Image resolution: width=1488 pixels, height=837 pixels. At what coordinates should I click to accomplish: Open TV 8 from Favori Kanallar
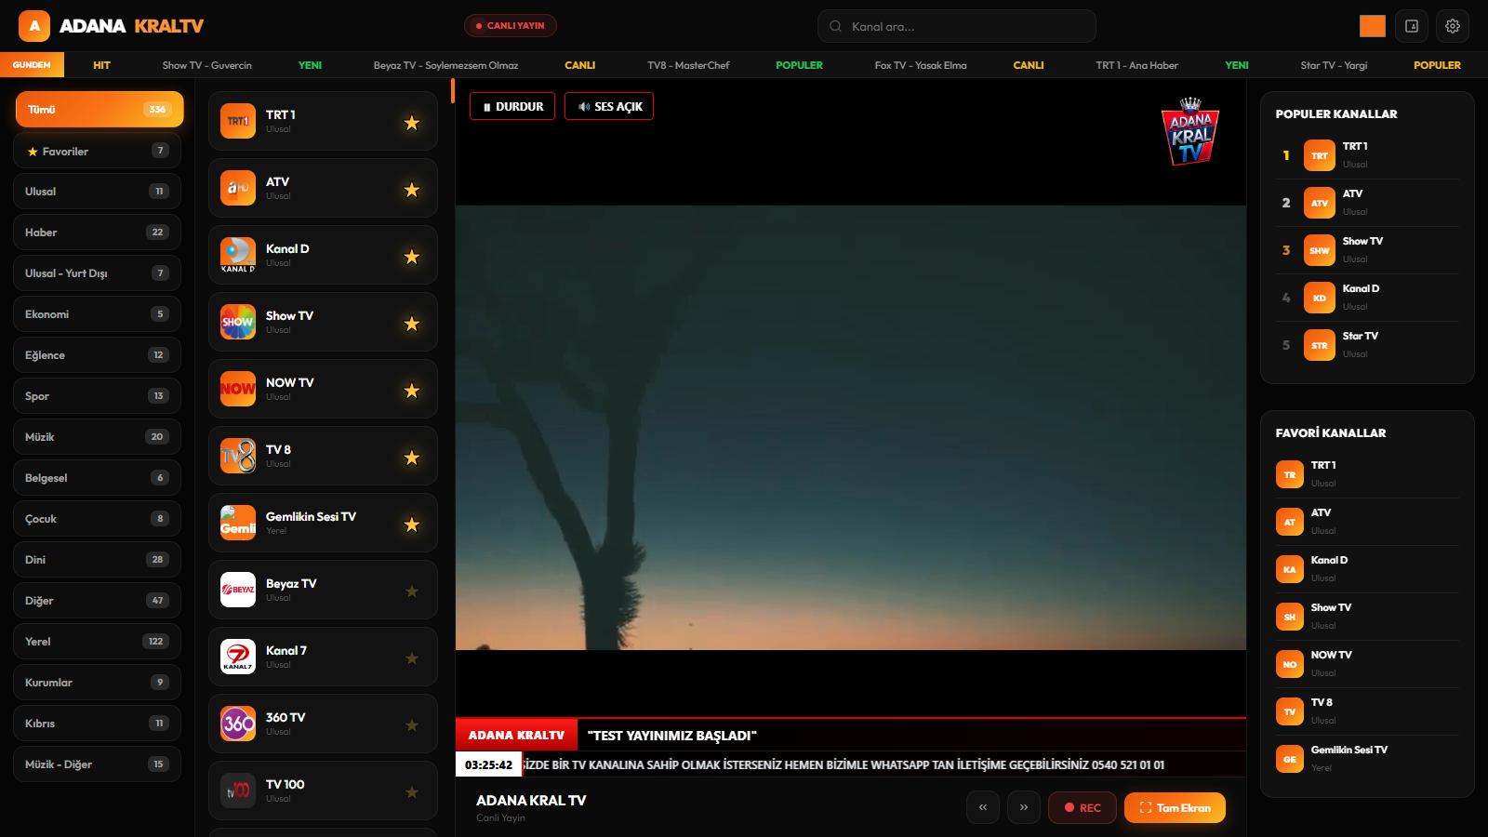coord(1367,711)
